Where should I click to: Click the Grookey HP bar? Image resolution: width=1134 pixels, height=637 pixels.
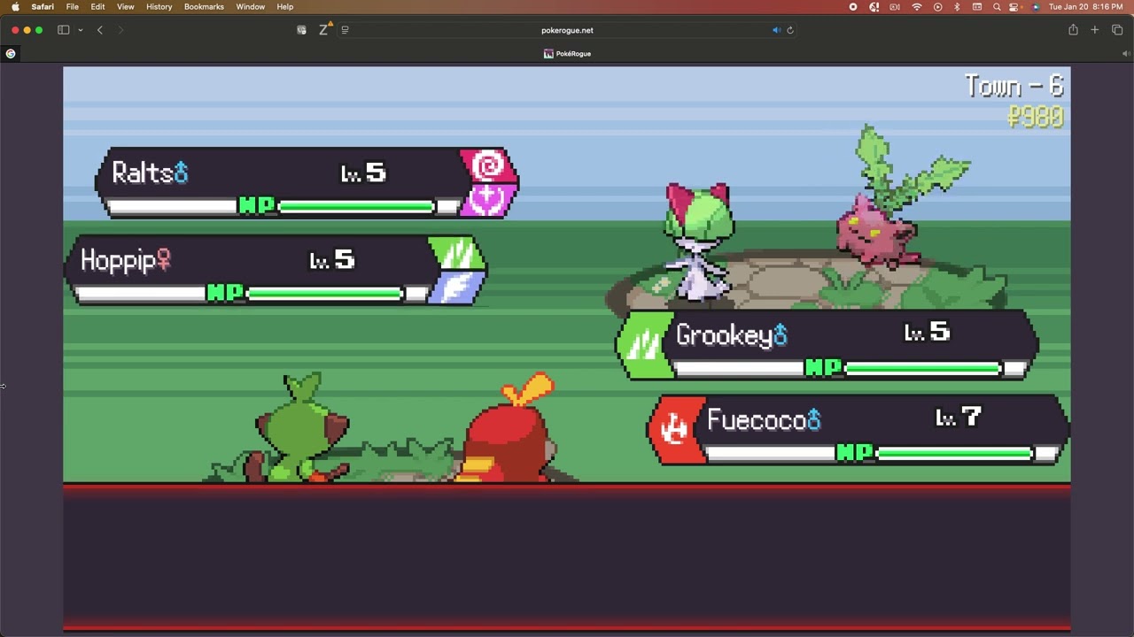pos(922,367)
